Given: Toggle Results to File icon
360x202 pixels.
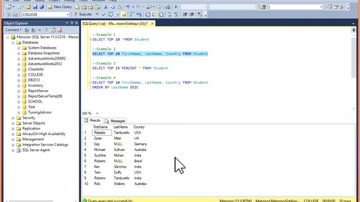Looking at the screenshot, I should [161, 15].
